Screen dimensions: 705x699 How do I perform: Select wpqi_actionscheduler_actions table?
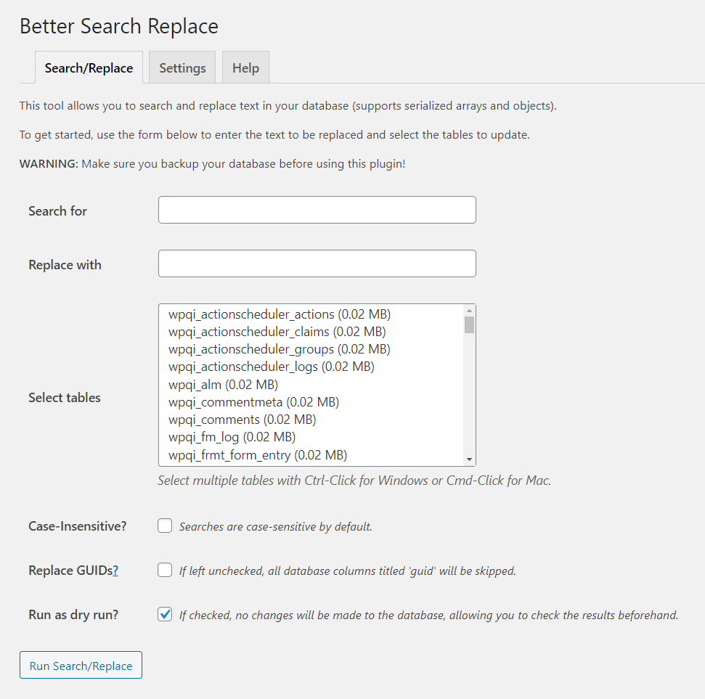point(311,314)
